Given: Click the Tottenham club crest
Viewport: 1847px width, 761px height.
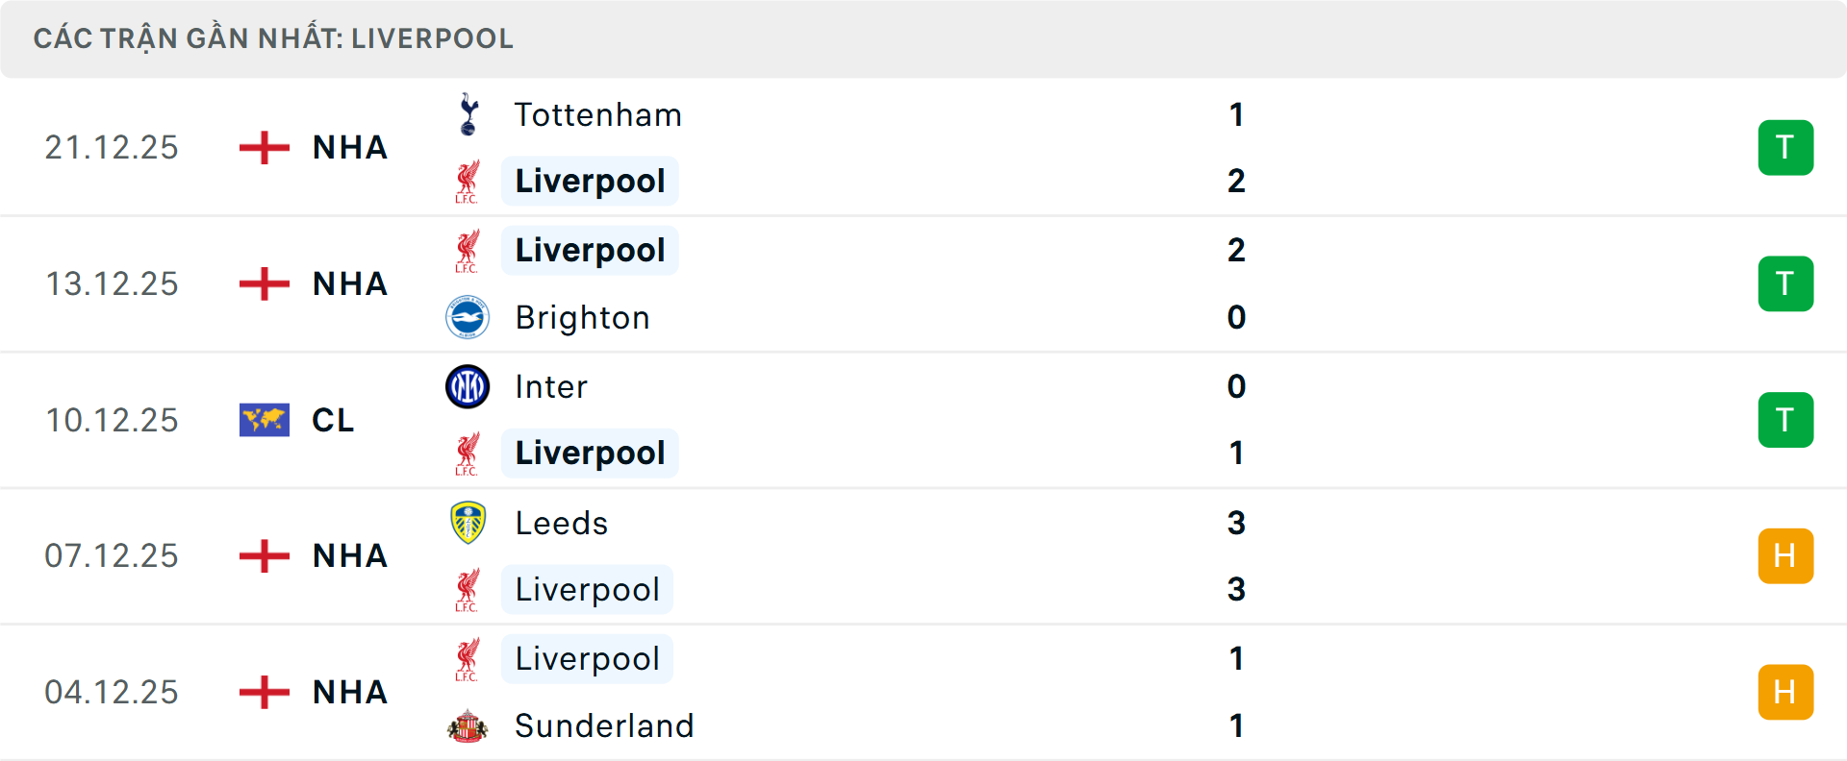Looking at the screenshot, I should pyautogui.click(x=468, y=114).
